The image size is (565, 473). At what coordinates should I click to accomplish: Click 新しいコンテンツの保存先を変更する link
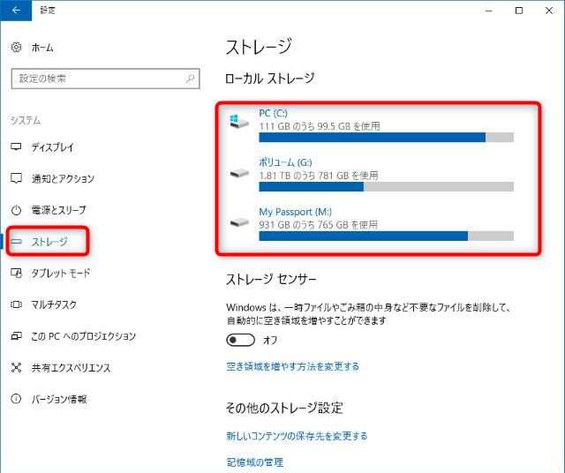point(297,436)
